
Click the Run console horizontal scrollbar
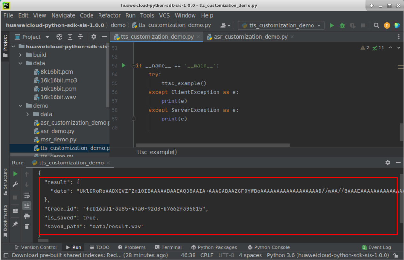tap(43, 241)
